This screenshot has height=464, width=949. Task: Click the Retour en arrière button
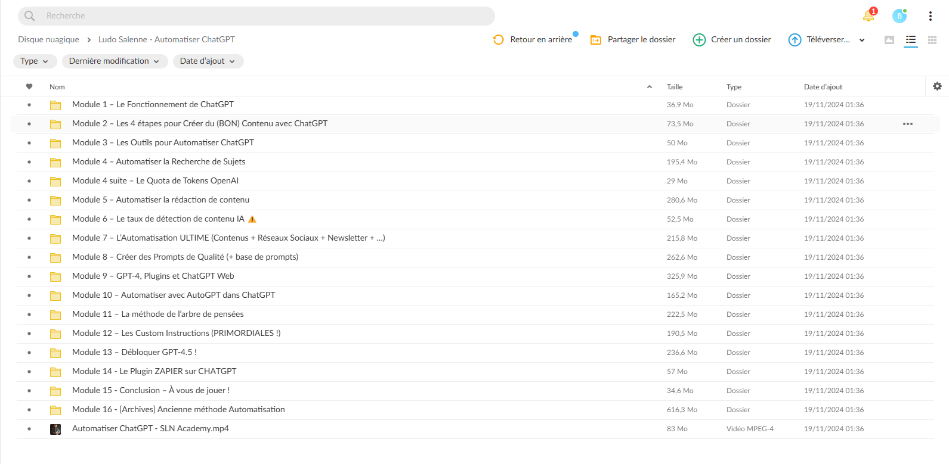click(x=533, y=40)
